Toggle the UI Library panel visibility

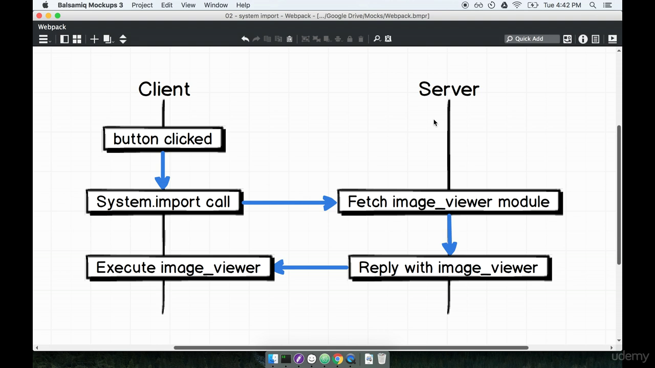64,39
